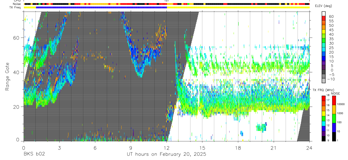Click the 18 tick on UT hours axis
Viewport: 348px width, 160px height.
pos(238,148)
